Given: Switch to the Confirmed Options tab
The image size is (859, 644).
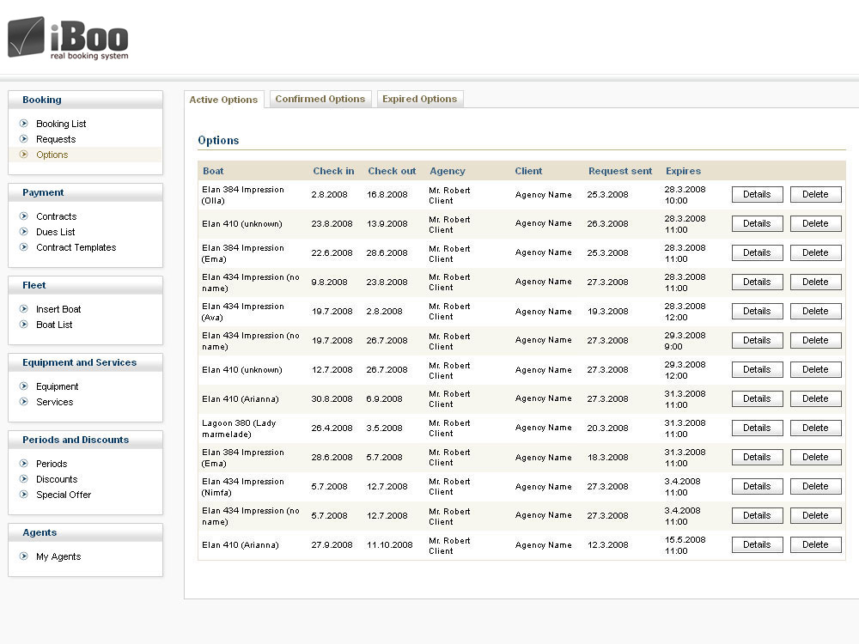Looking at the screenshot, I should [320, 99].
